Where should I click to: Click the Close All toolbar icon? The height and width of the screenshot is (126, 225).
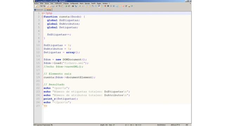(x=50, y=6)
